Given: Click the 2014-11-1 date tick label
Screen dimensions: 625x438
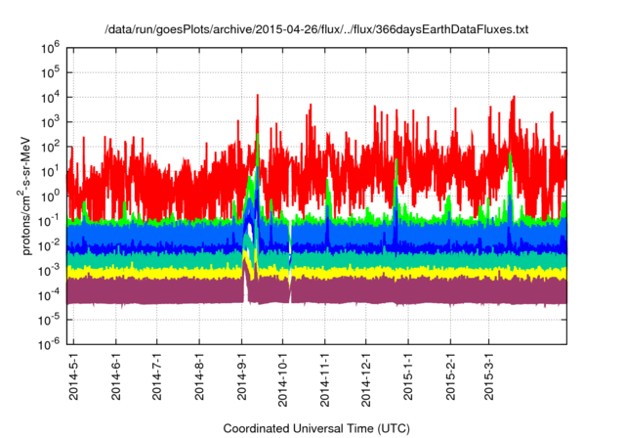Looking at the screenshot, I should coord(325,380).
